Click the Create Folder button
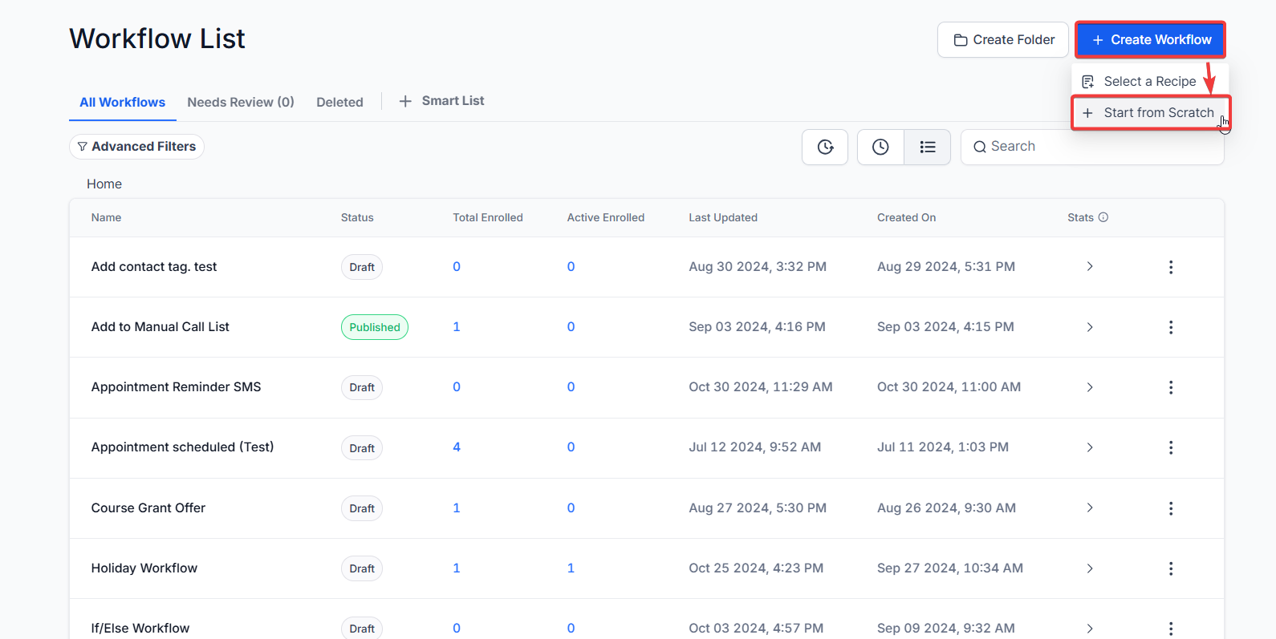This screenshot has width=1276, height=639. coord(1003,40)
